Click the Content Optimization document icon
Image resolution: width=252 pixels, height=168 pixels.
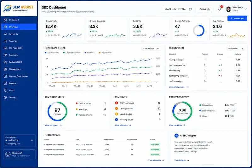[5, 76]
